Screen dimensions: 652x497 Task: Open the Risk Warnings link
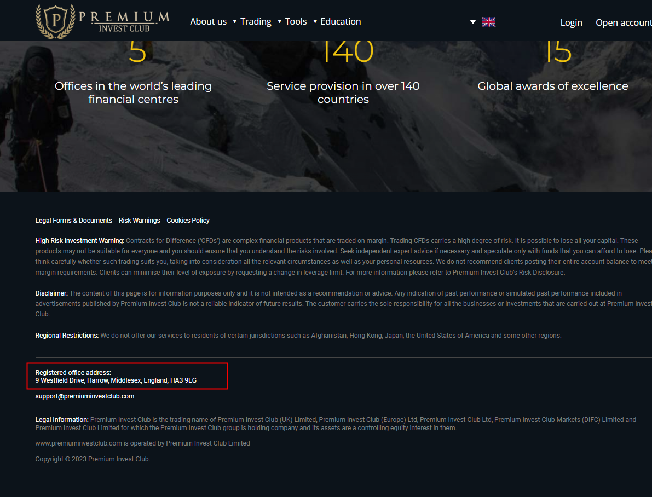pyautogui.click(x=139, y=221)
